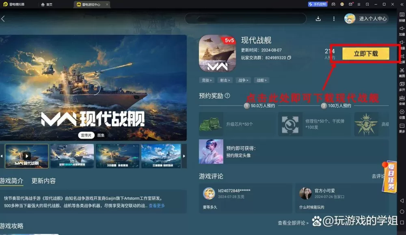Copy the player group number 824989320
The width and height of the screenshot is (406, 235).
click(x=289, y=58)
